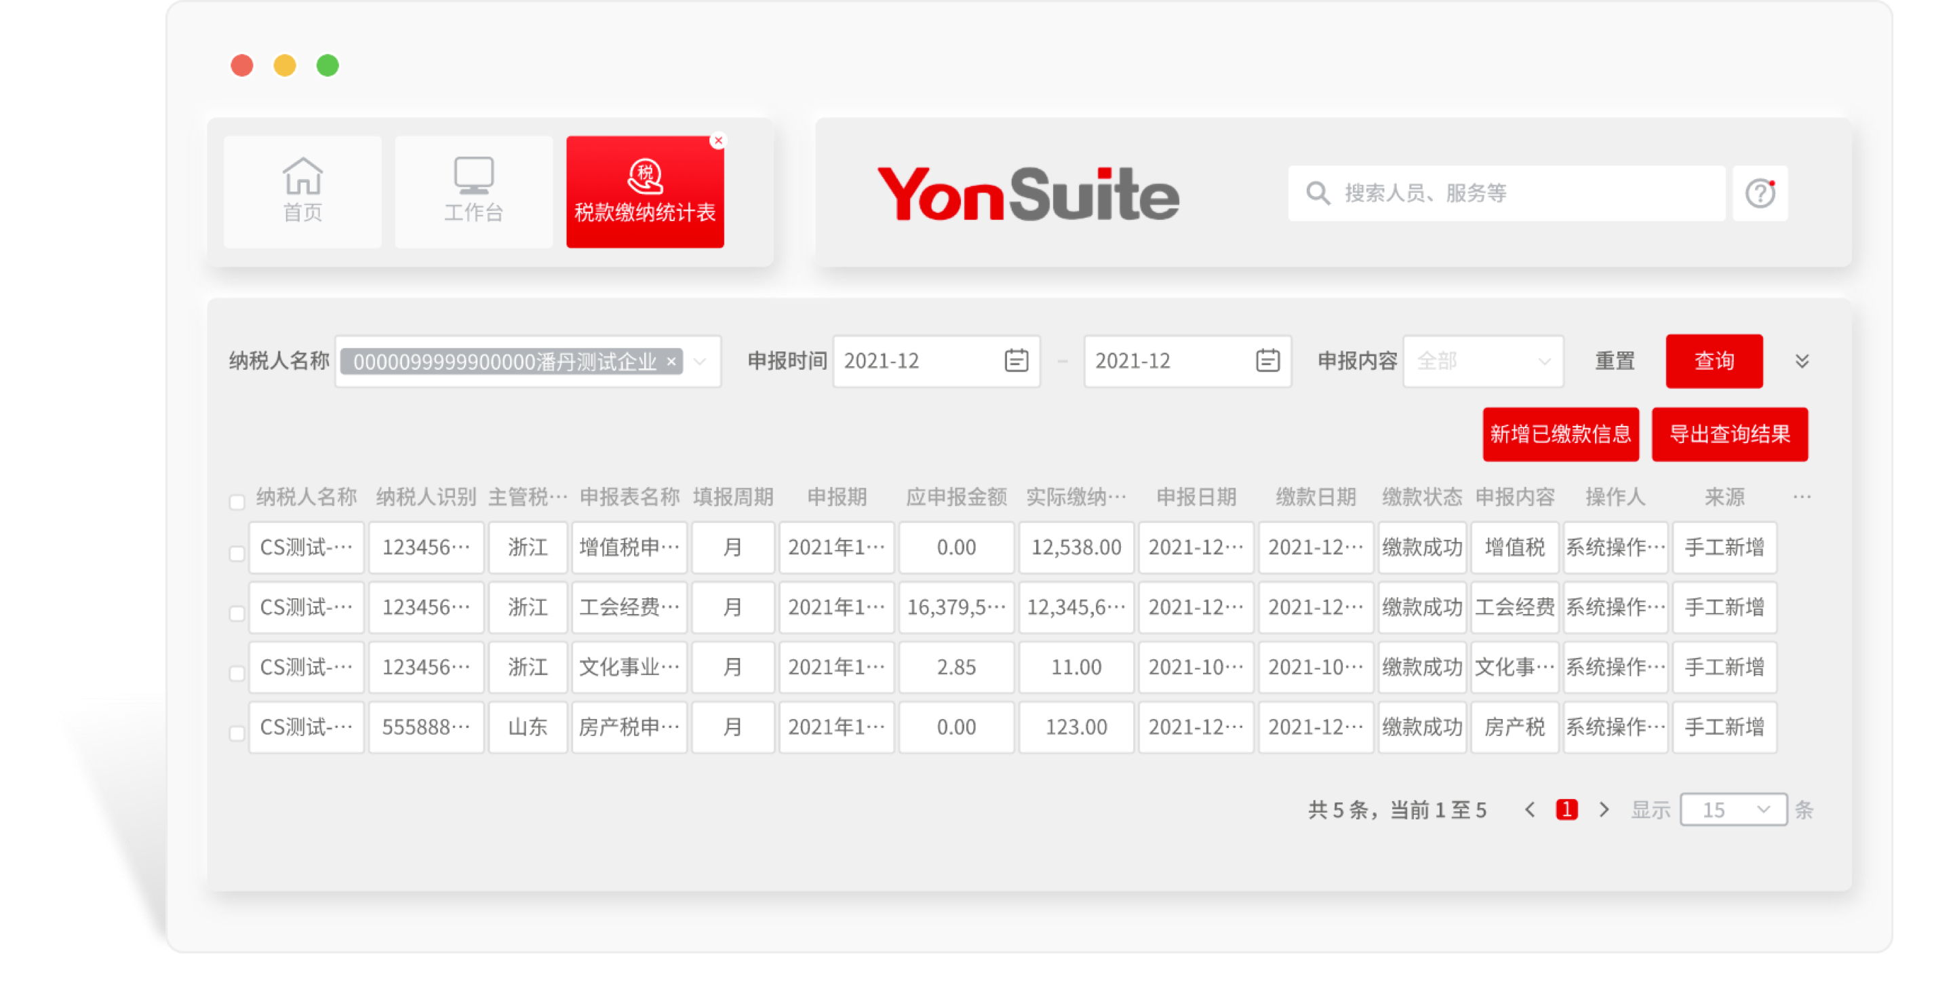Click the 导出查询结果 button
Viewport: 1953px width, 1004px height.
[x=1729, y=435]
